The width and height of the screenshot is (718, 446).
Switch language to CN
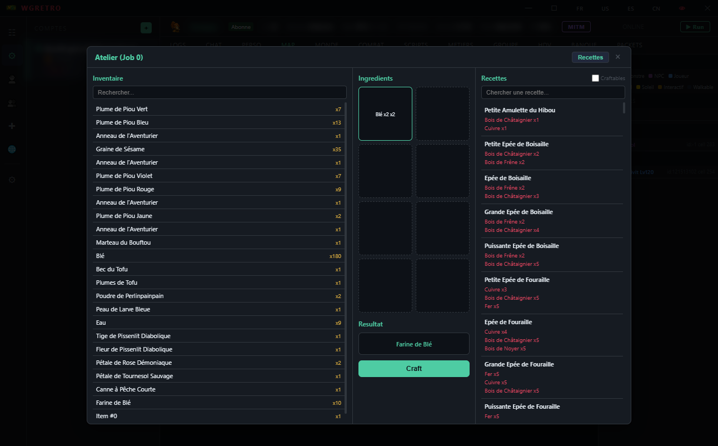[x=656, y=8]
